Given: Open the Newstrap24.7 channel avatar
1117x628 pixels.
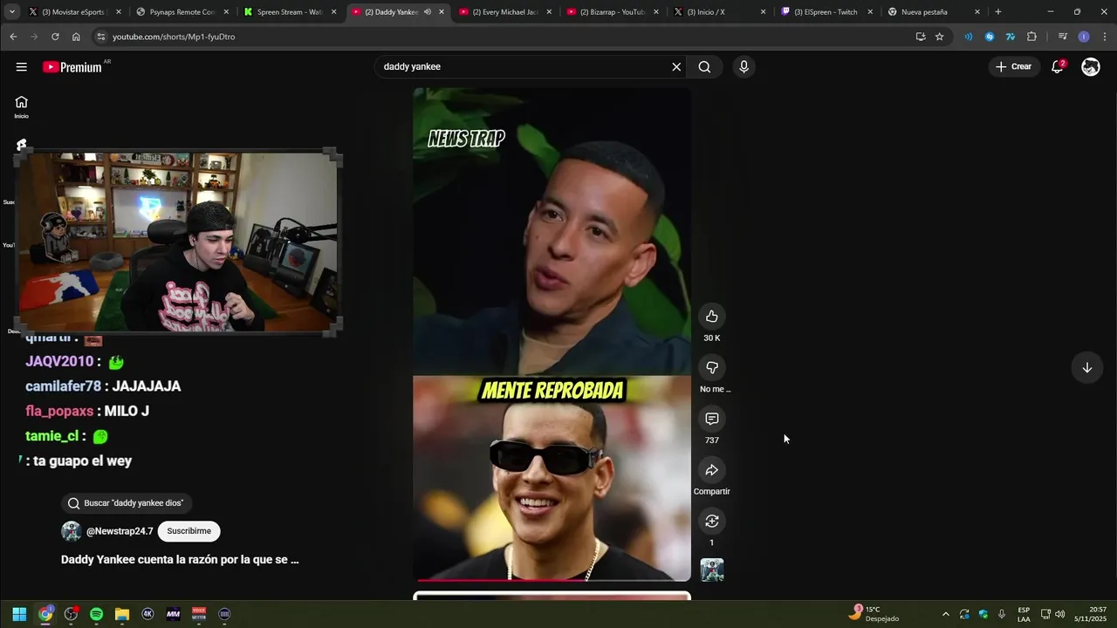Looking at the screenshot, I should click(72, 531).
